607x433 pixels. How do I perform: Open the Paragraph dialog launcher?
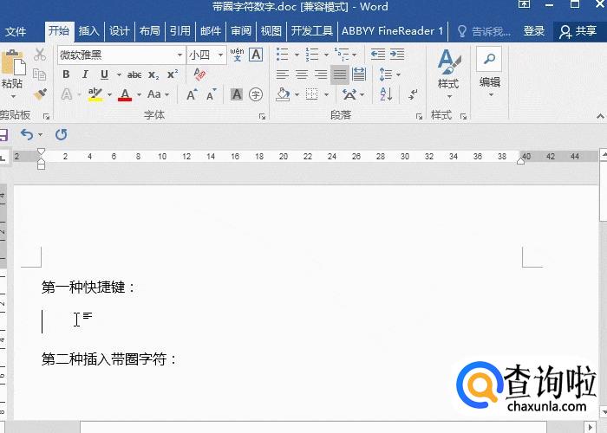coord(419,116)
